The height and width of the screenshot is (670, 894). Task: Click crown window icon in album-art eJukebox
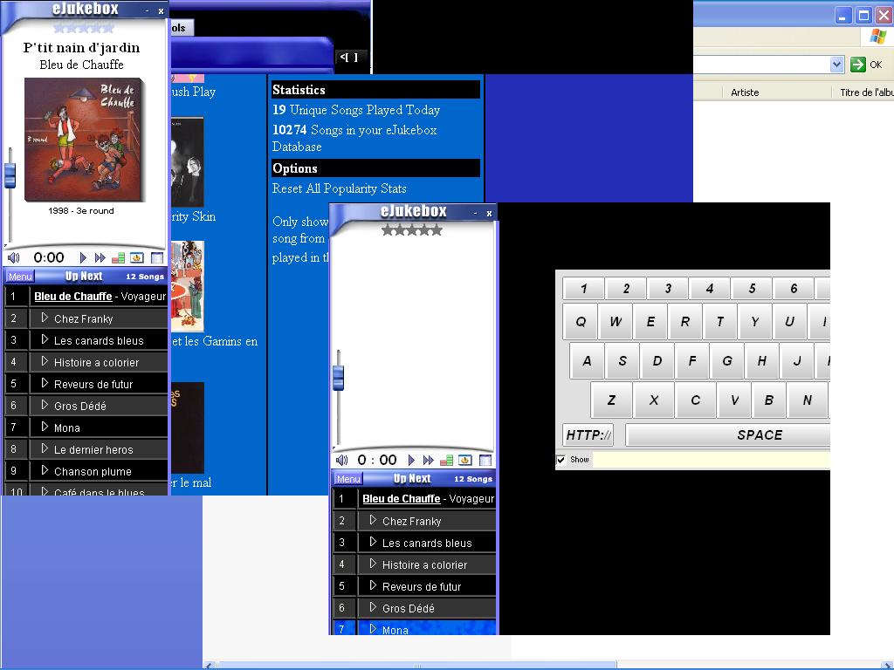137,258
